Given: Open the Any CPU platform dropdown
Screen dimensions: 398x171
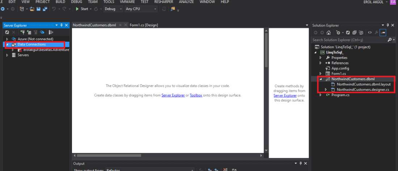Looking at the screenshot, I should coord(140,9).
